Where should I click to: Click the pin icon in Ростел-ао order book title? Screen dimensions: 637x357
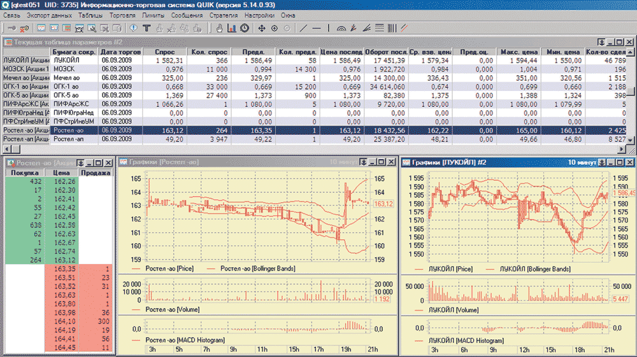tap(80, 163)
